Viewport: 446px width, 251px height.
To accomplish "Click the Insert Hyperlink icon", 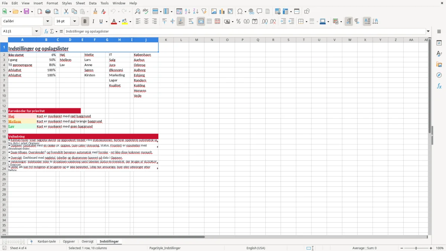I will pyautogui.click(x=251, y=12).
